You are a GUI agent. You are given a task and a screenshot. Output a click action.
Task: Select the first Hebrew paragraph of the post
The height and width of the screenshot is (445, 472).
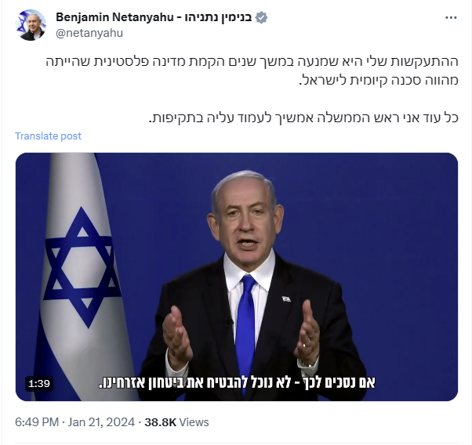[x=252, y=71]
